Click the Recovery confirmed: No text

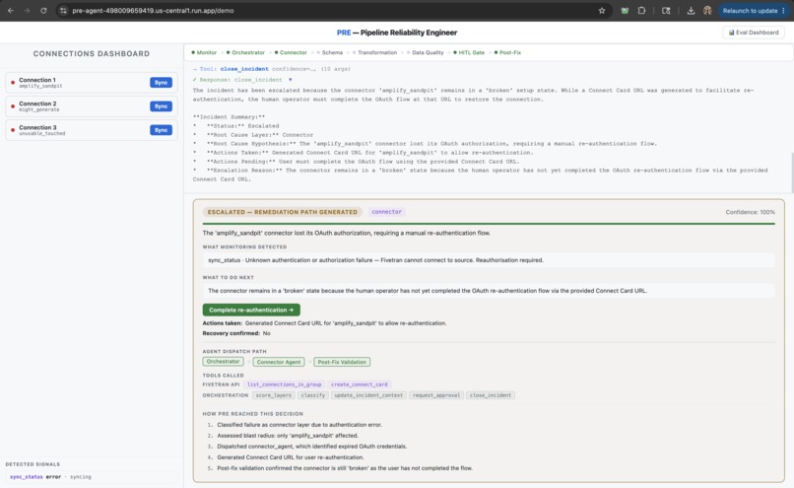236,333
